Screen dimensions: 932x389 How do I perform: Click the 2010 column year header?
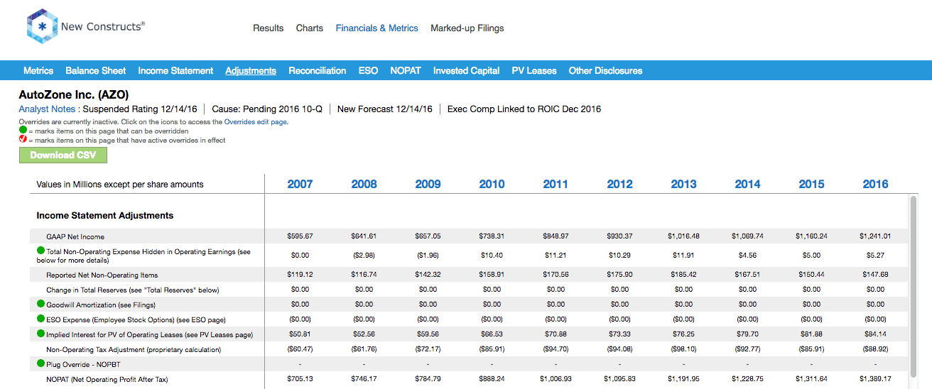(492, 184)
